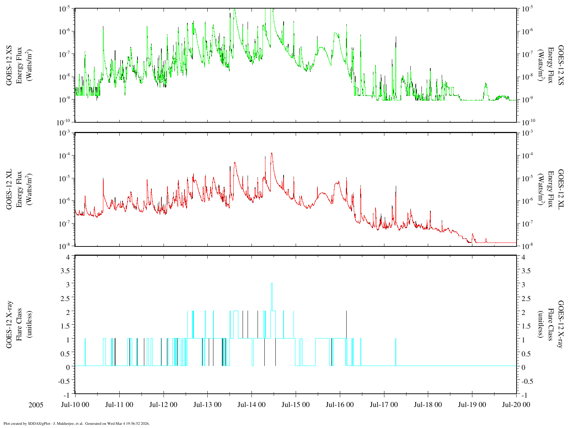The width and height of the screenshot is (570, 428).
Task: Click the class 3 spike in cyan flare plot
Action: coord(272,284)
